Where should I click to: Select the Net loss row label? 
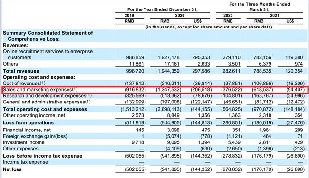[x=12, y=169]
